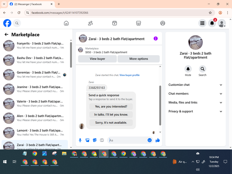The width and height of the screenshot is (232, 174).
Task: Open the Groups icon in top navigation
Action: [x=162, y=23]
